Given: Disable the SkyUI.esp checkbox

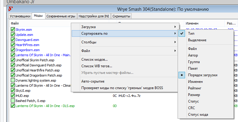Looking at the screenshot, I should (13, 90).
